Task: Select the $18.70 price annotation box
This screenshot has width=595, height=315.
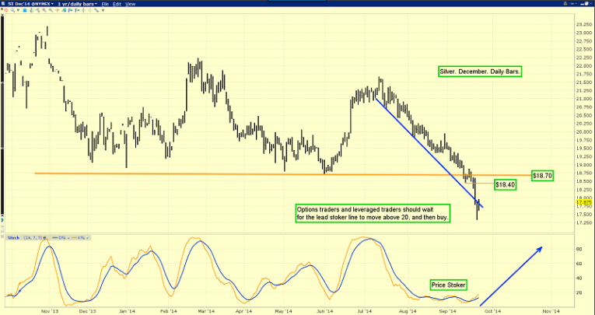Action: click(541, 176)
